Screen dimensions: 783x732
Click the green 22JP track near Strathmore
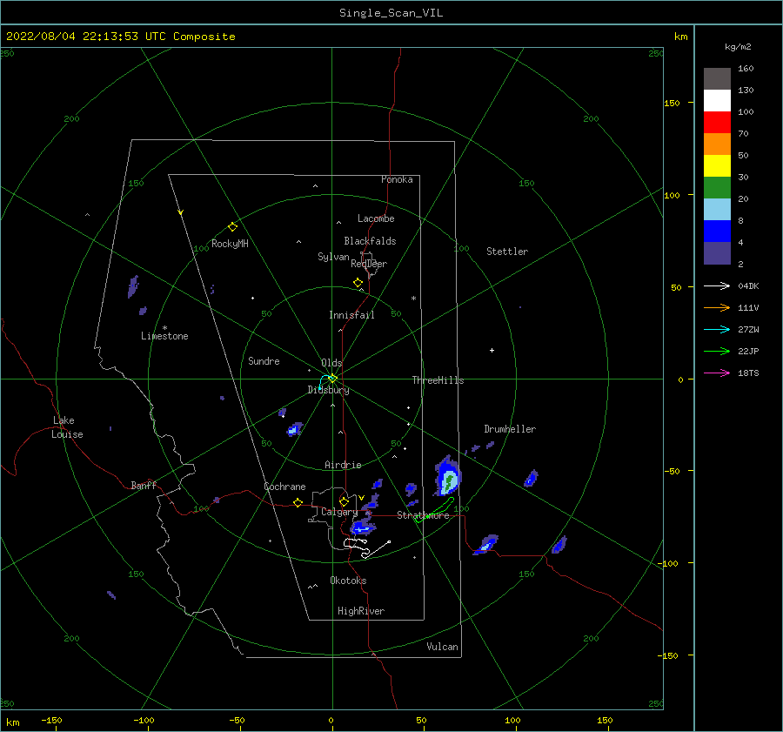click(x=434, y=510)
